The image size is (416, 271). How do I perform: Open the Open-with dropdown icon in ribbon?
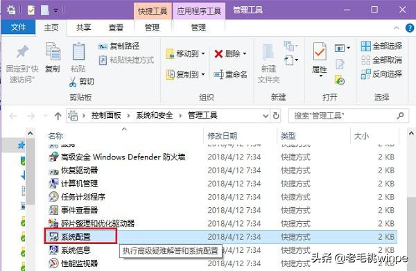point(343,48)
